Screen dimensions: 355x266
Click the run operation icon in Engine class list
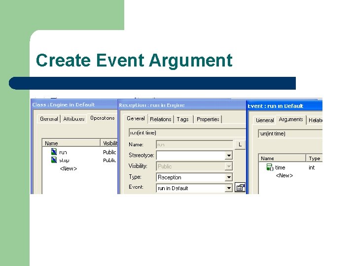click(x=54, y=152)
